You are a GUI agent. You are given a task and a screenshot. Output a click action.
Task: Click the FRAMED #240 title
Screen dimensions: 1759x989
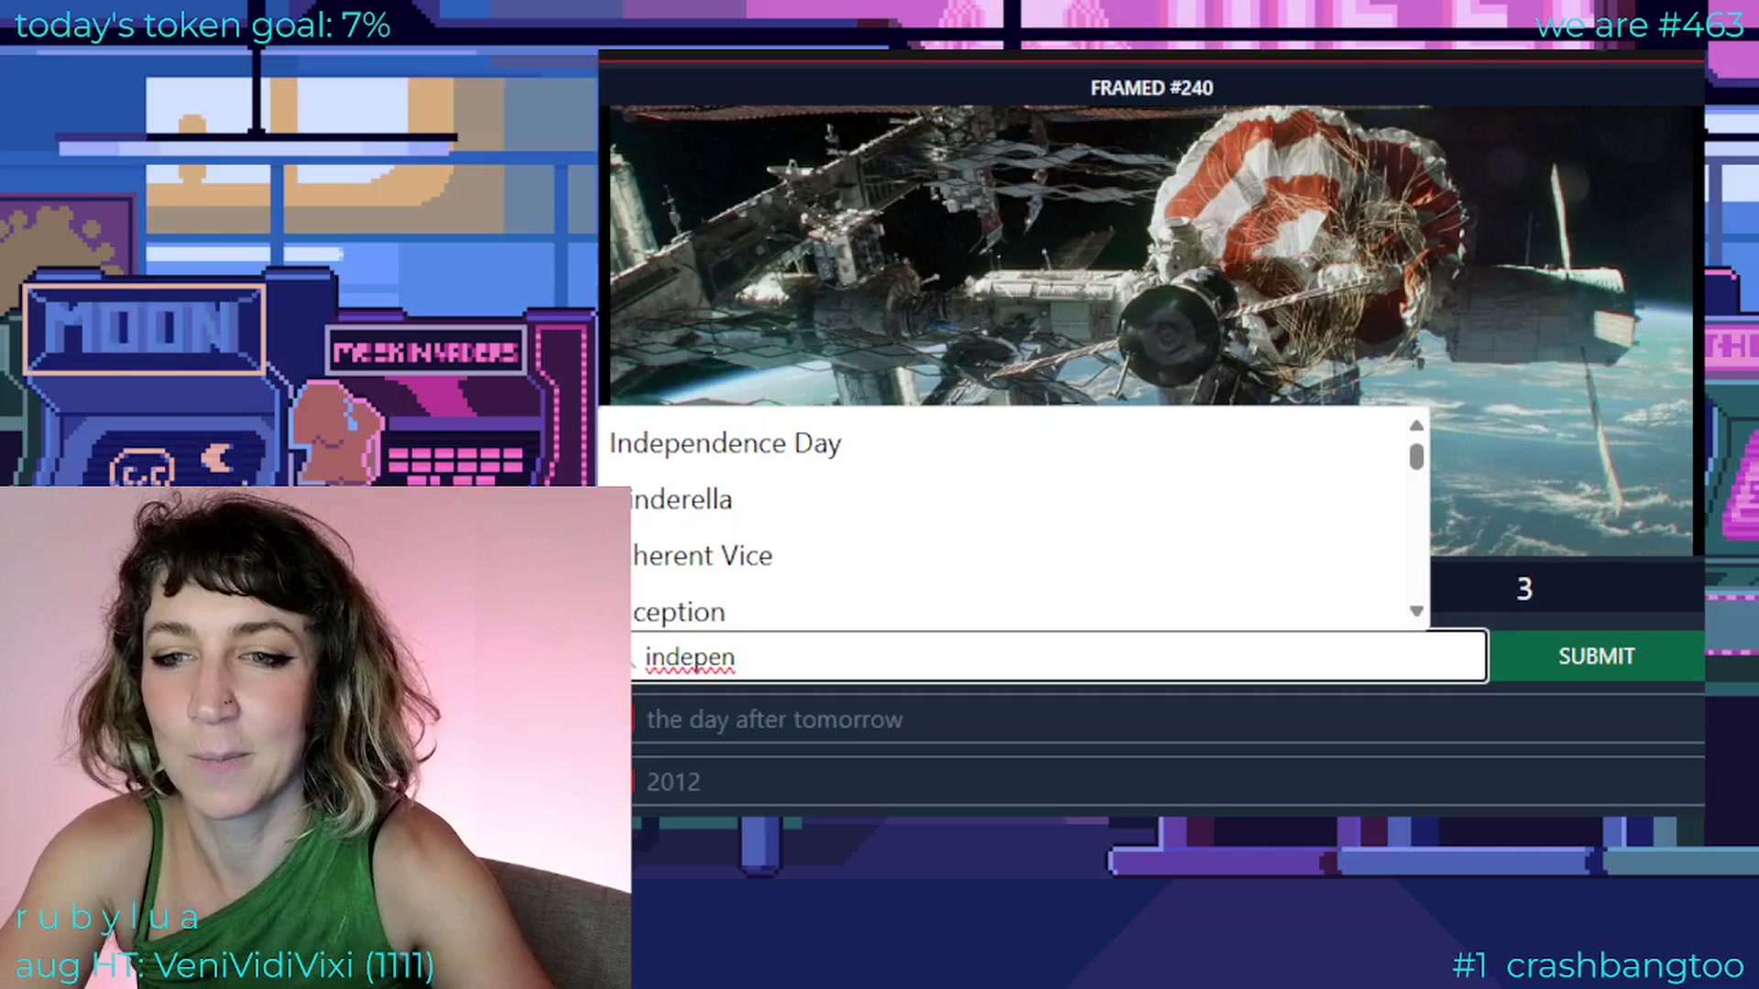point(1152,88)
